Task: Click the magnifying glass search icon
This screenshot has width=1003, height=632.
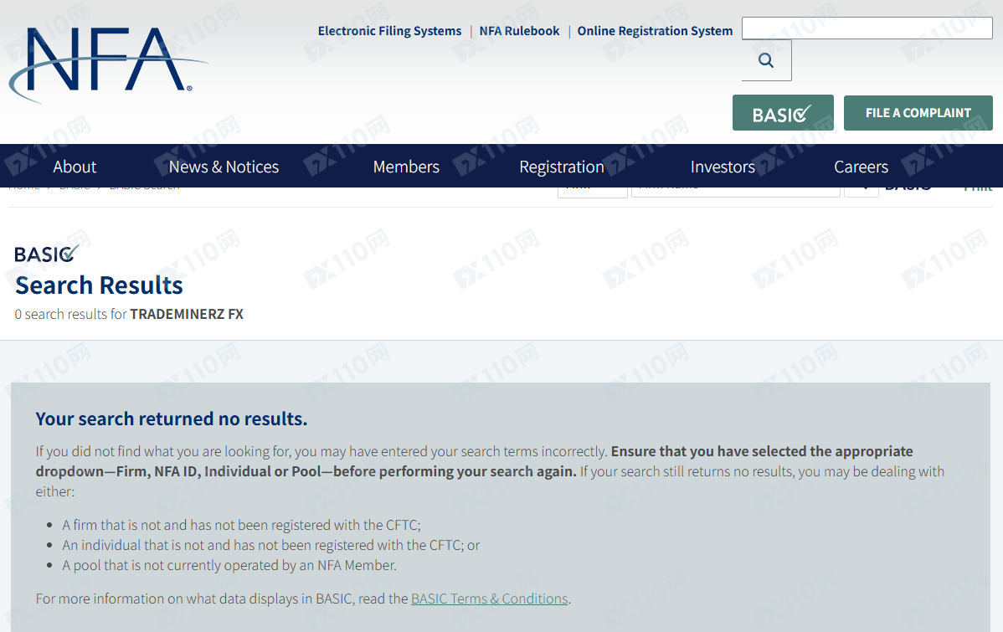Action: tap(766, 60)
